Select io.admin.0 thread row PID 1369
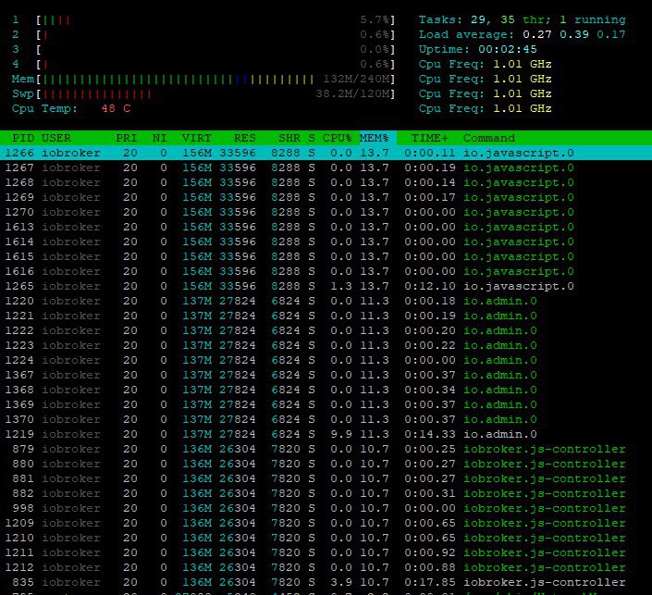The height and width of the screenshot is (595, 652). pos(326,405)
